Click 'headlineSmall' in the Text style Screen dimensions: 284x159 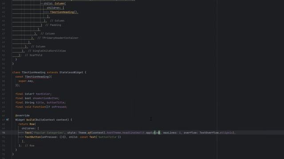pos(133,132)
